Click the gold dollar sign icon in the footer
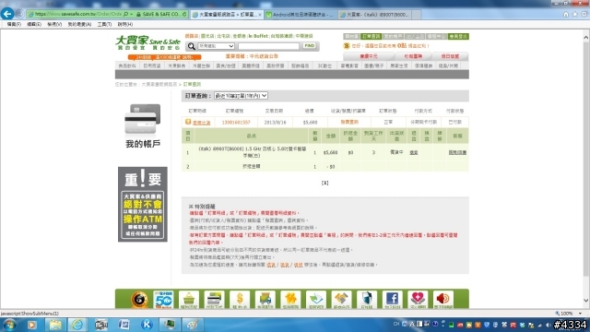This screenshot has height=332, width=590. (240, 300)
